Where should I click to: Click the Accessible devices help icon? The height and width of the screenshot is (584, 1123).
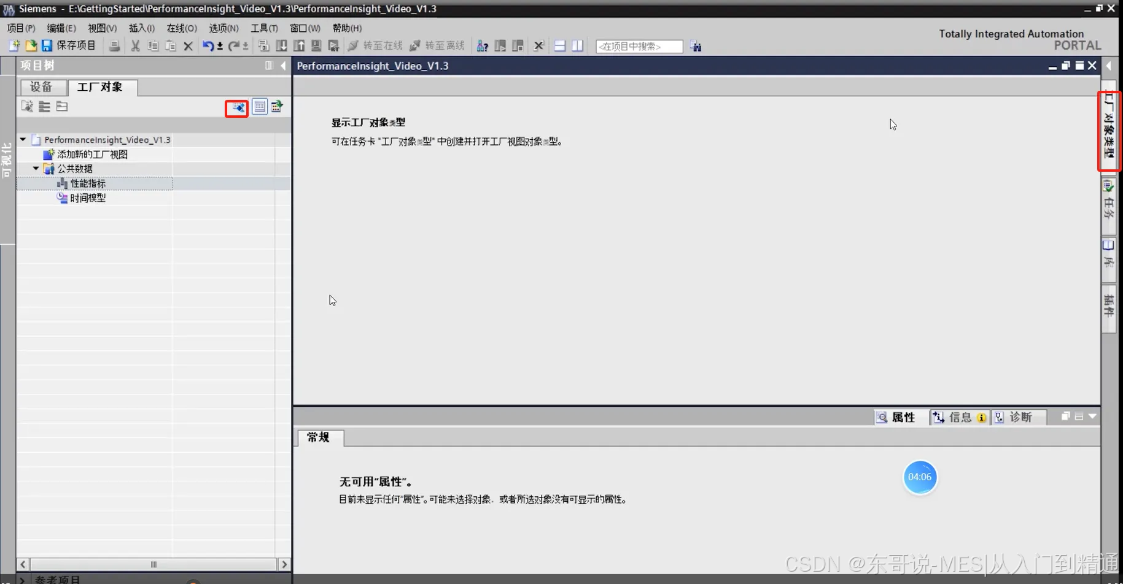coord(483,46)
